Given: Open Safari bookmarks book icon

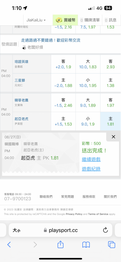Looking at the screenshot, I should point(86,245).
